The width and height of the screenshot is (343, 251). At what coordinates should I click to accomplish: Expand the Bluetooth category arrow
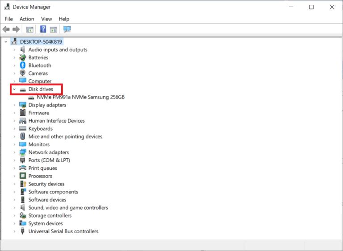[x=14, y=66]
